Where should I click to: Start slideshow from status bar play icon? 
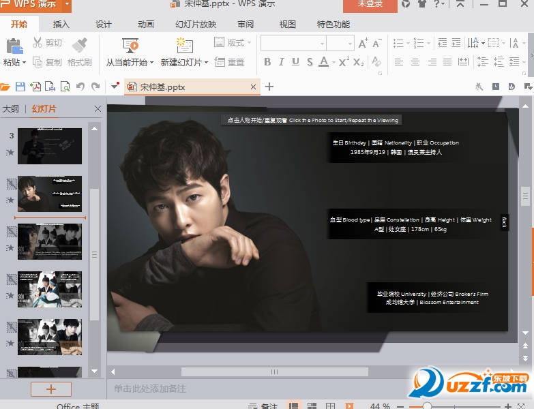click(349, 406)
